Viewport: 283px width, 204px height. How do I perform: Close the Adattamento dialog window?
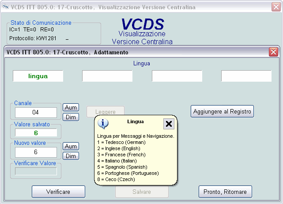pyautogui.click(x=273, y=52)
